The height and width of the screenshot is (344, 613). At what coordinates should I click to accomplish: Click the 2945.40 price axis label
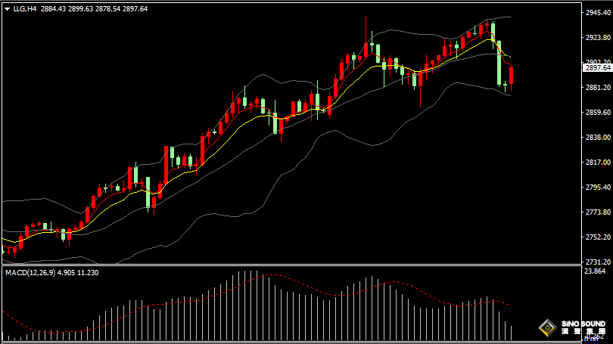pos(598,13)
